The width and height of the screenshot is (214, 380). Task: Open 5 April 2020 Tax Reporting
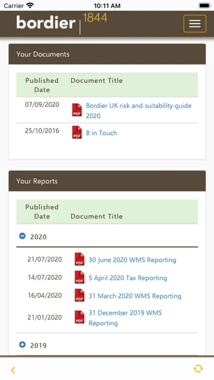[128, 278]
